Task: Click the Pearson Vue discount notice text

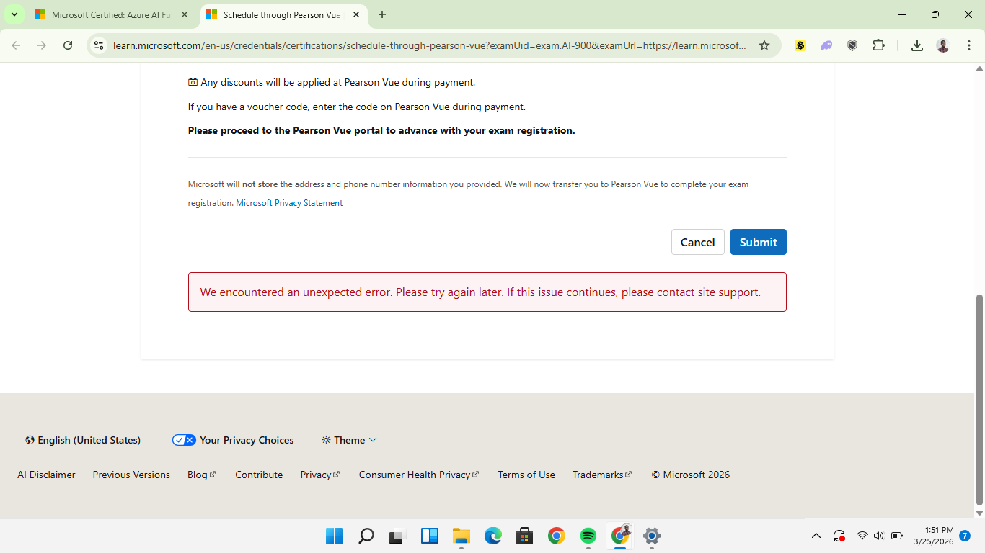Action: [332, 82]
